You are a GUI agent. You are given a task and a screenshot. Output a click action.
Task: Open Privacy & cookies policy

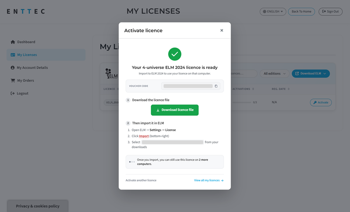tap(37, 206)
